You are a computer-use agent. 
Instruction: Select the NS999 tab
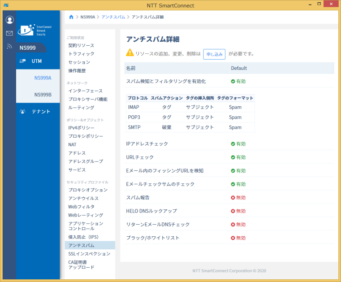coord(31,48)
